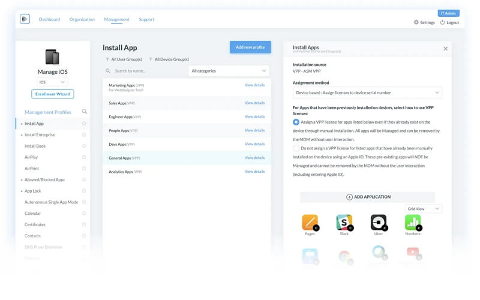
Task: Star the App Lock profile
Action: [x=84, y=191]
